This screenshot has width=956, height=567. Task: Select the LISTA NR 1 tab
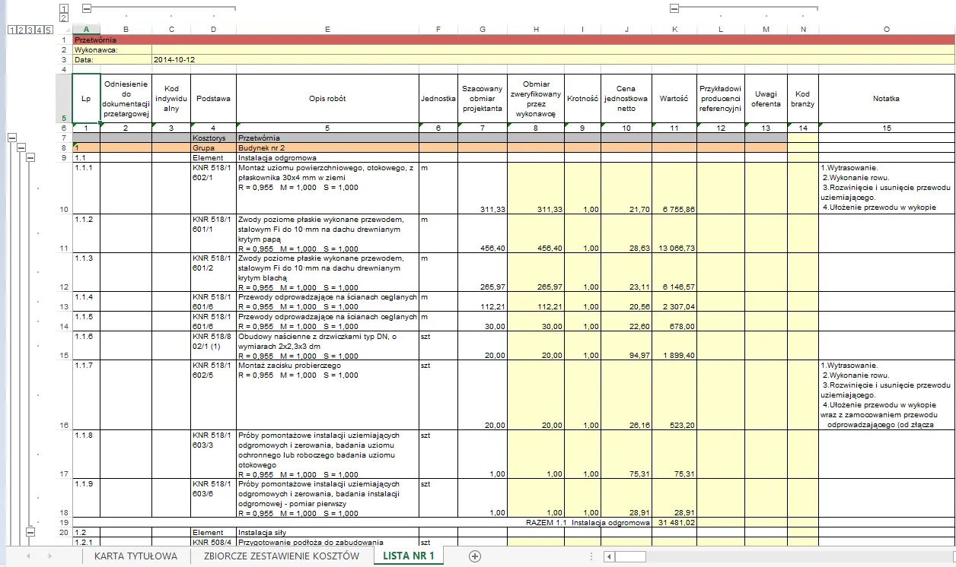click(x=409, y=556)
